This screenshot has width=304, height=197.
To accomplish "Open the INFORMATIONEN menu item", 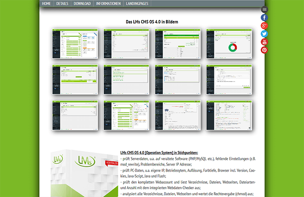I will tap(109, 3).
